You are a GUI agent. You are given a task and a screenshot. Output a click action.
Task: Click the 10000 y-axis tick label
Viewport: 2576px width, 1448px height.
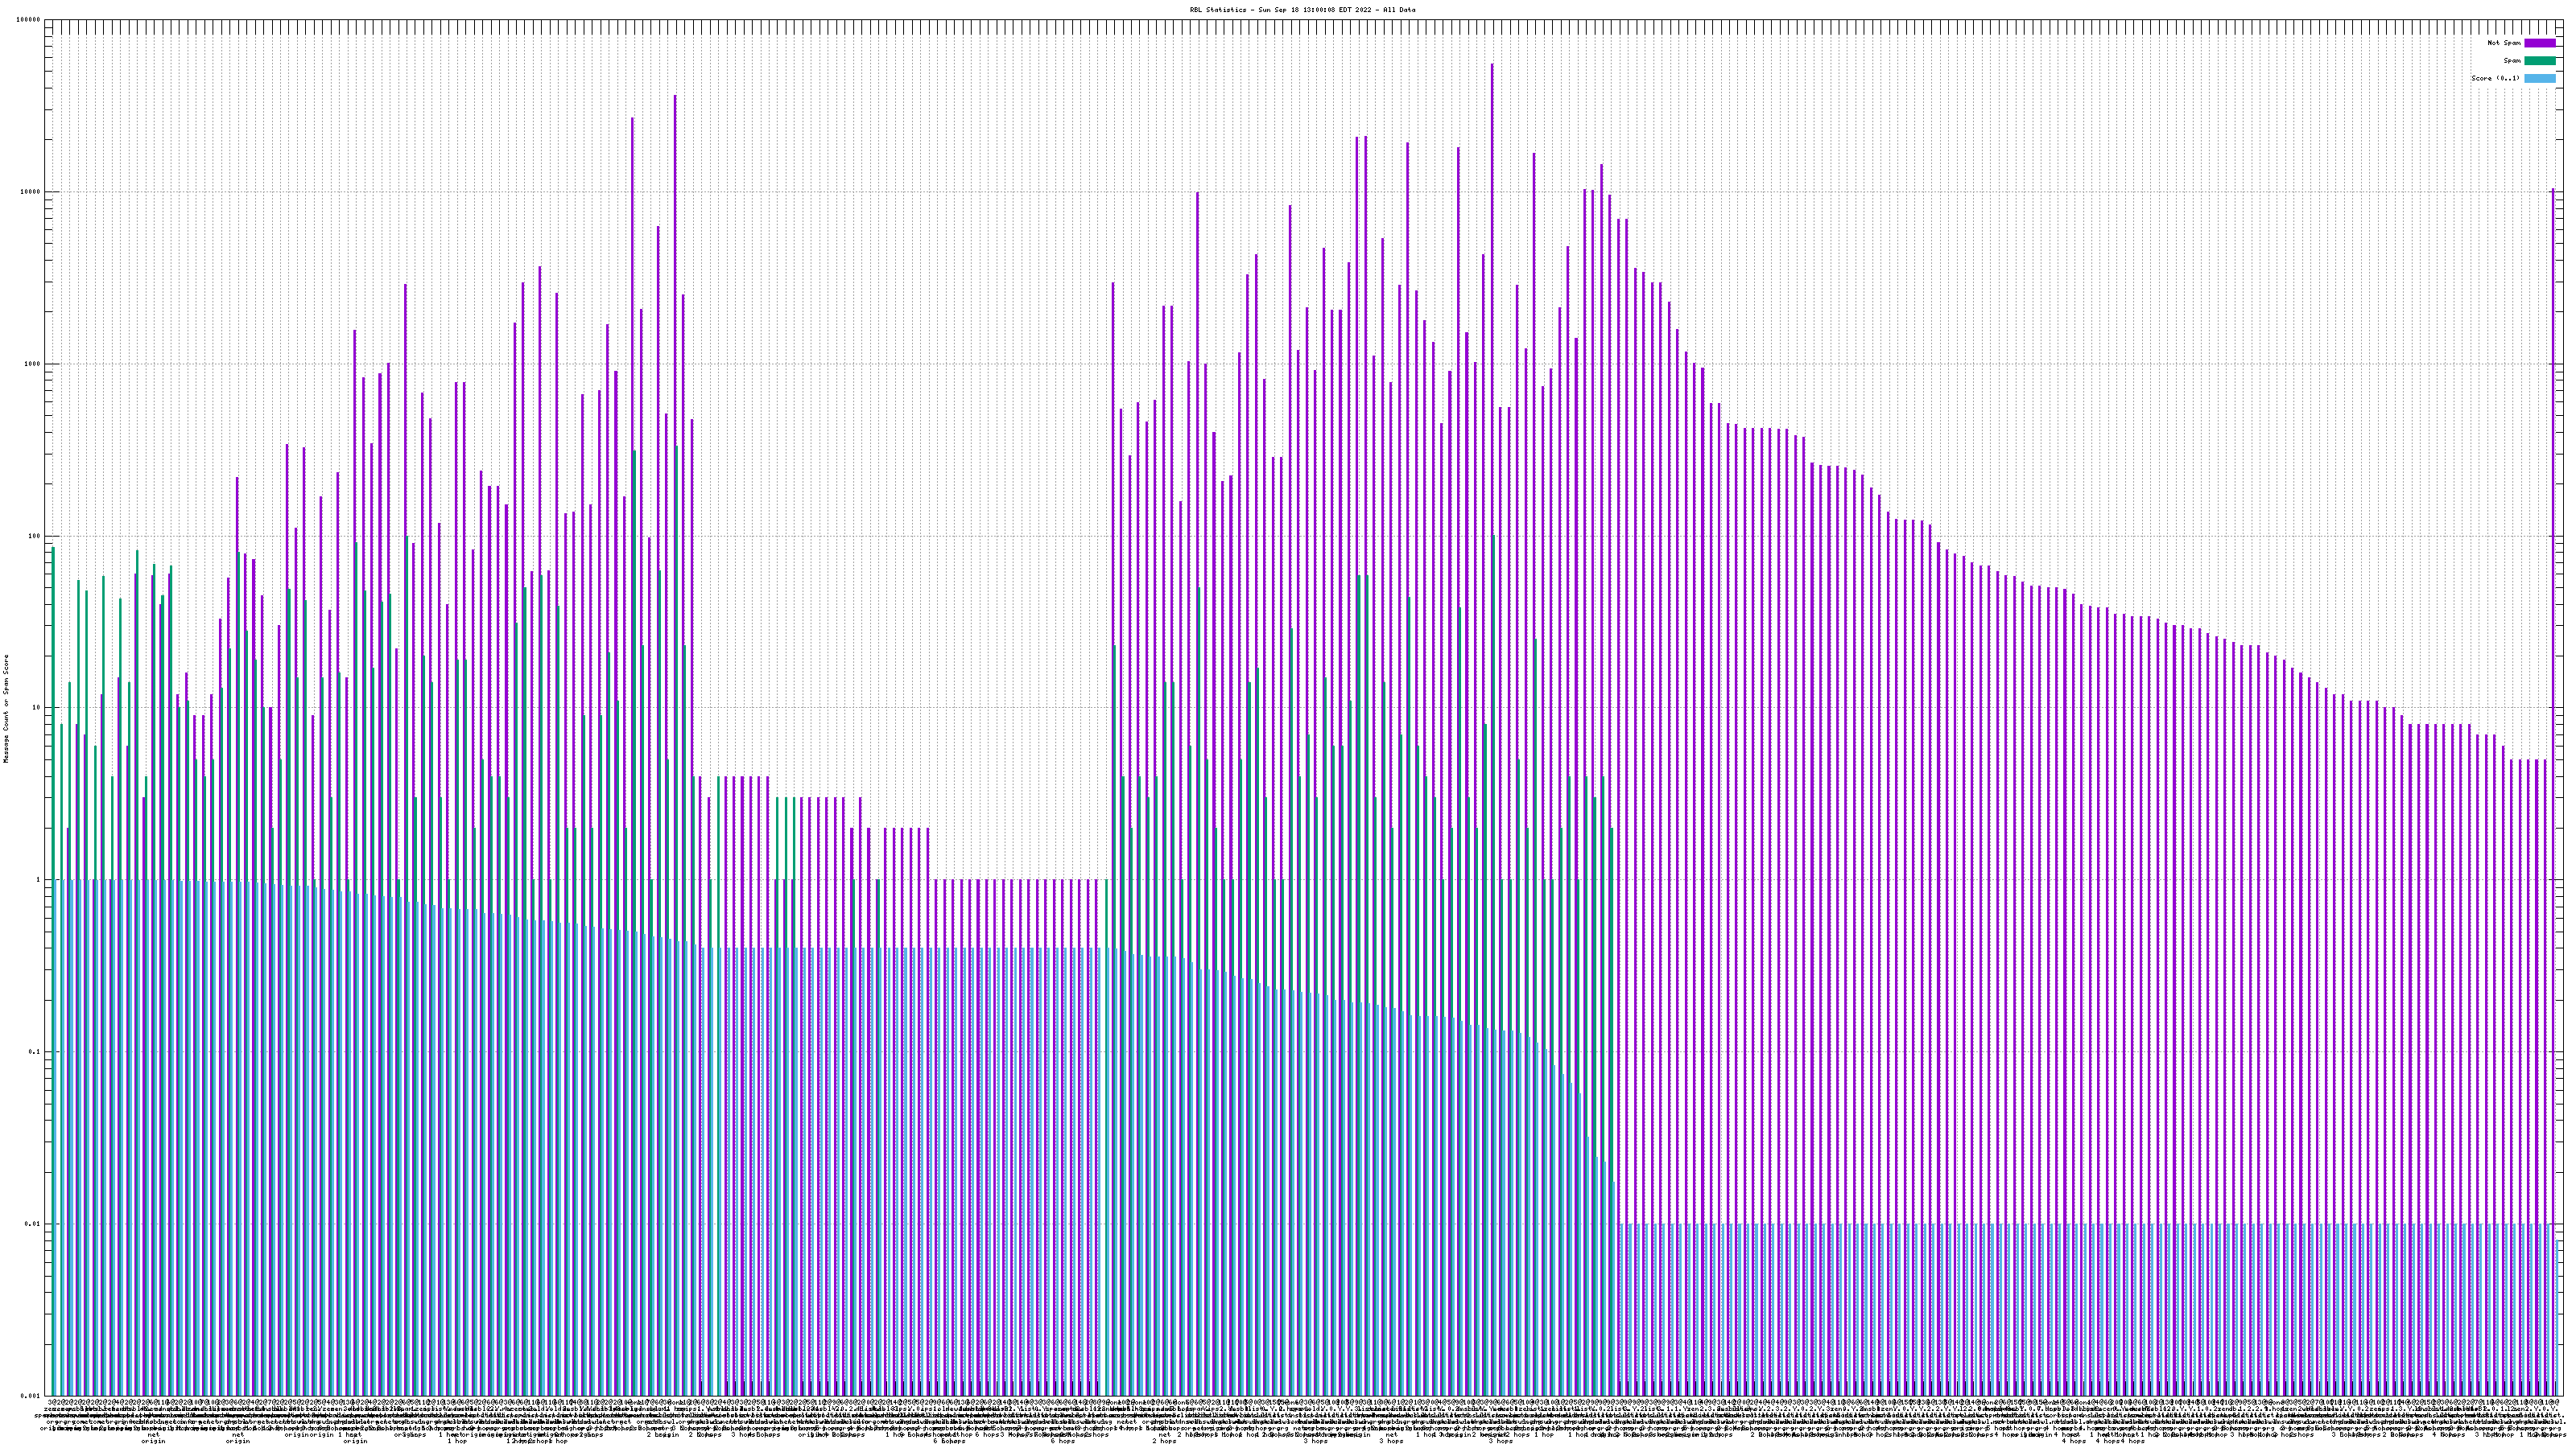tap(31, 192)
